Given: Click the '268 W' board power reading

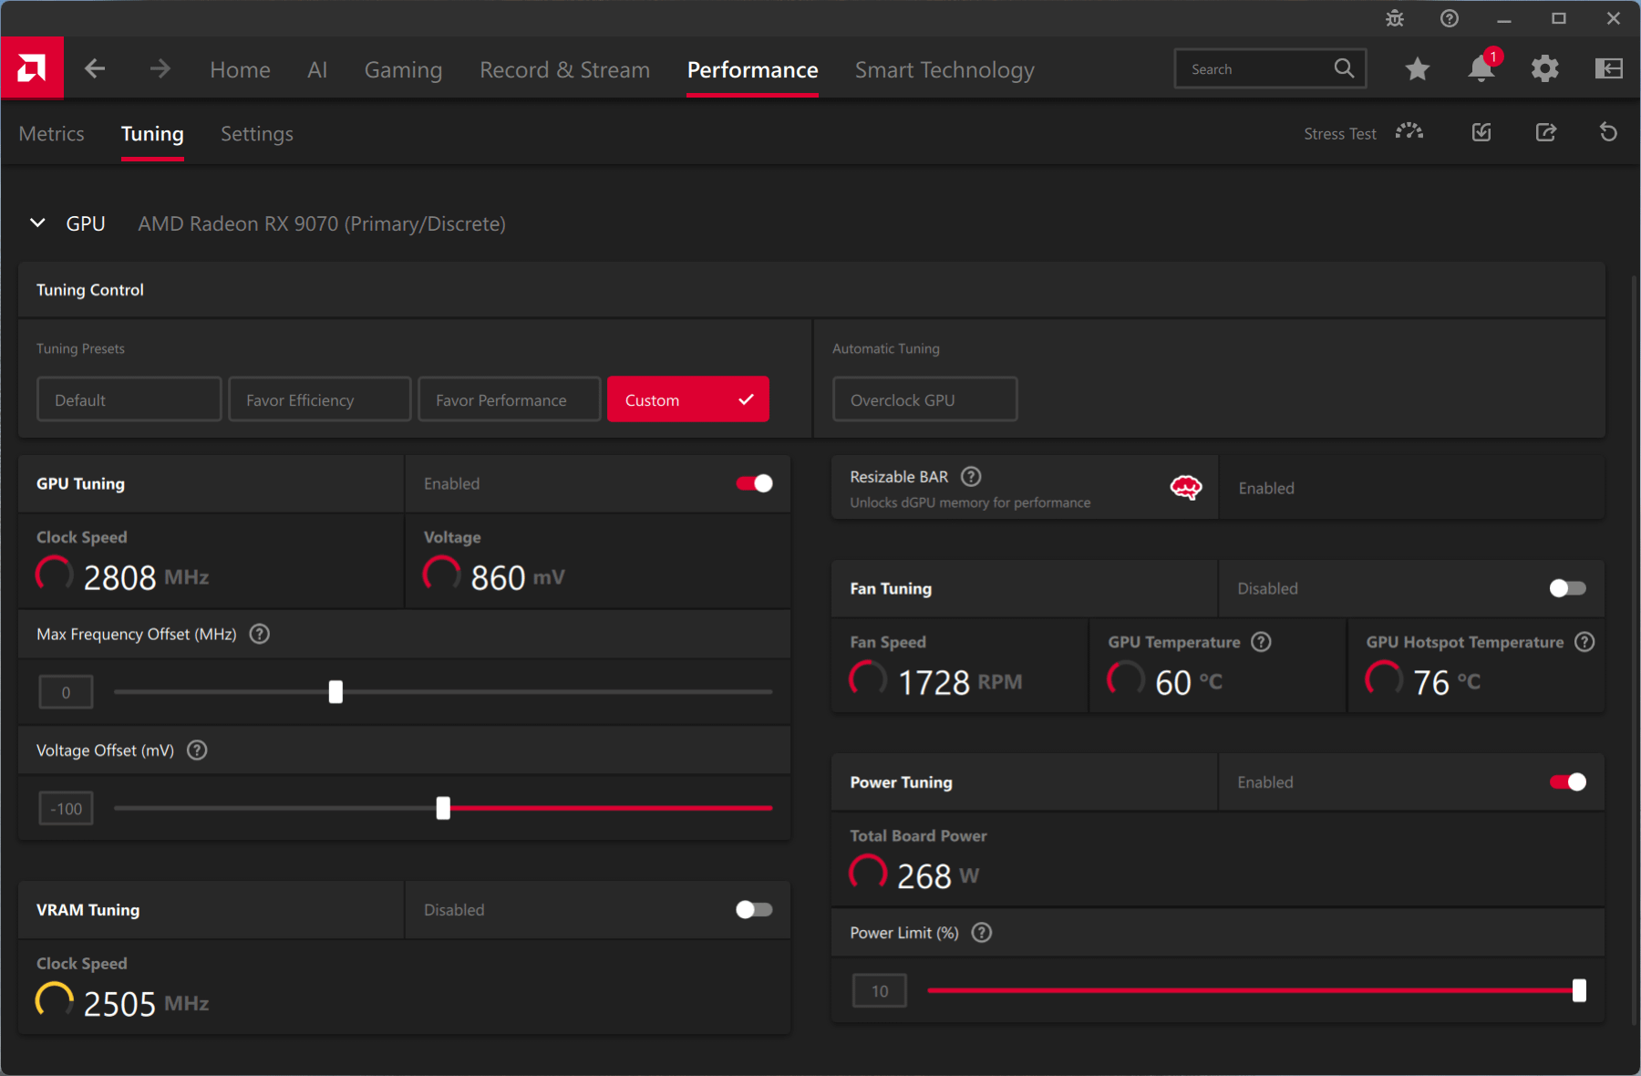Looking at the screenshot, I should pyautogui.click(x=938, y=875).
